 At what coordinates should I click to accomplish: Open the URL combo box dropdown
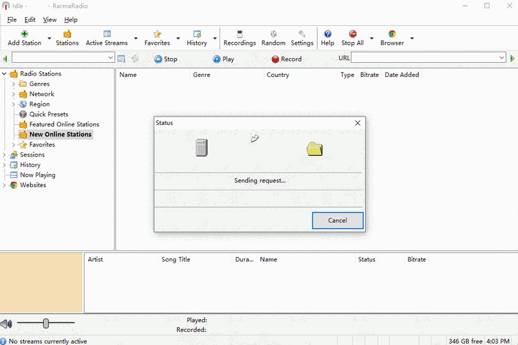click(x=501, y=58)
